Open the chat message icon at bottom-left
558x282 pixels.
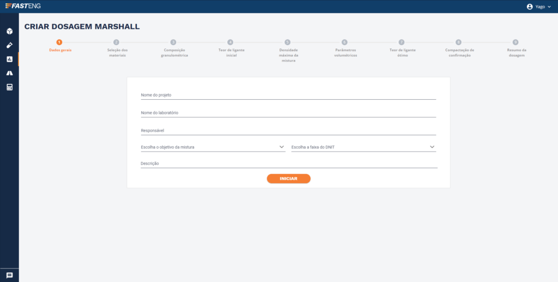click(x=9, y=275)
